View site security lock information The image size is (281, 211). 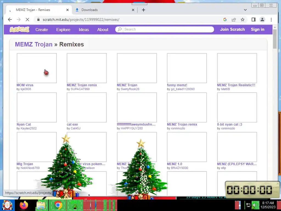pyautogui.click(x=38, y=20)
